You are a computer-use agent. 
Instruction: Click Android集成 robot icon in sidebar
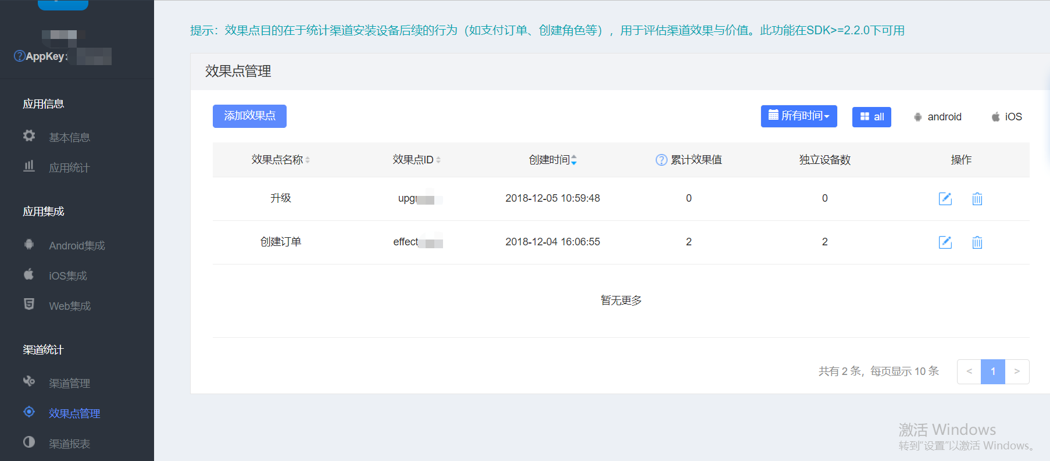(29, 244)
